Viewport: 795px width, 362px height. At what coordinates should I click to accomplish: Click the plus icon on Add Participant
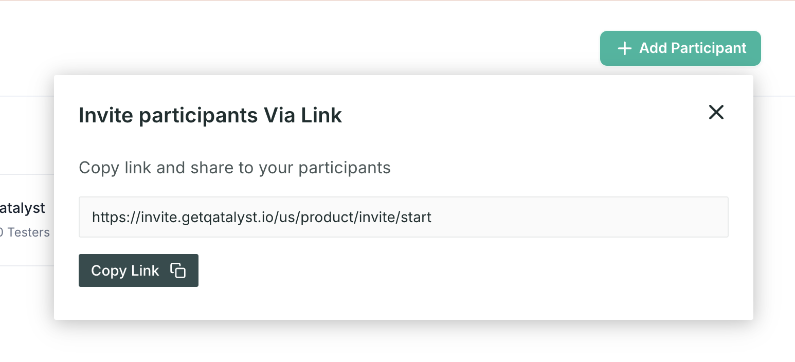[x=624, y=48]
